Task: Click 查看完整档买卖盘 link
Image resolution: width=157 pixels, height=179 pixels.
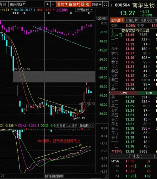Action: coord(135,31)
